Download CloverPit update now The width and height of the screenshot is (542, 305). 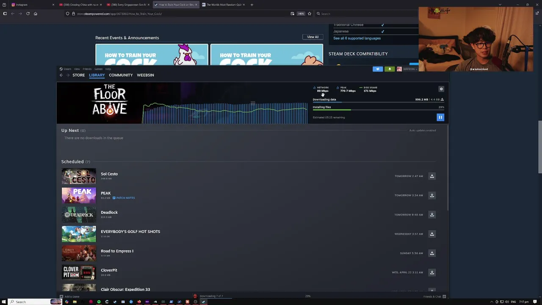(432, 272)
